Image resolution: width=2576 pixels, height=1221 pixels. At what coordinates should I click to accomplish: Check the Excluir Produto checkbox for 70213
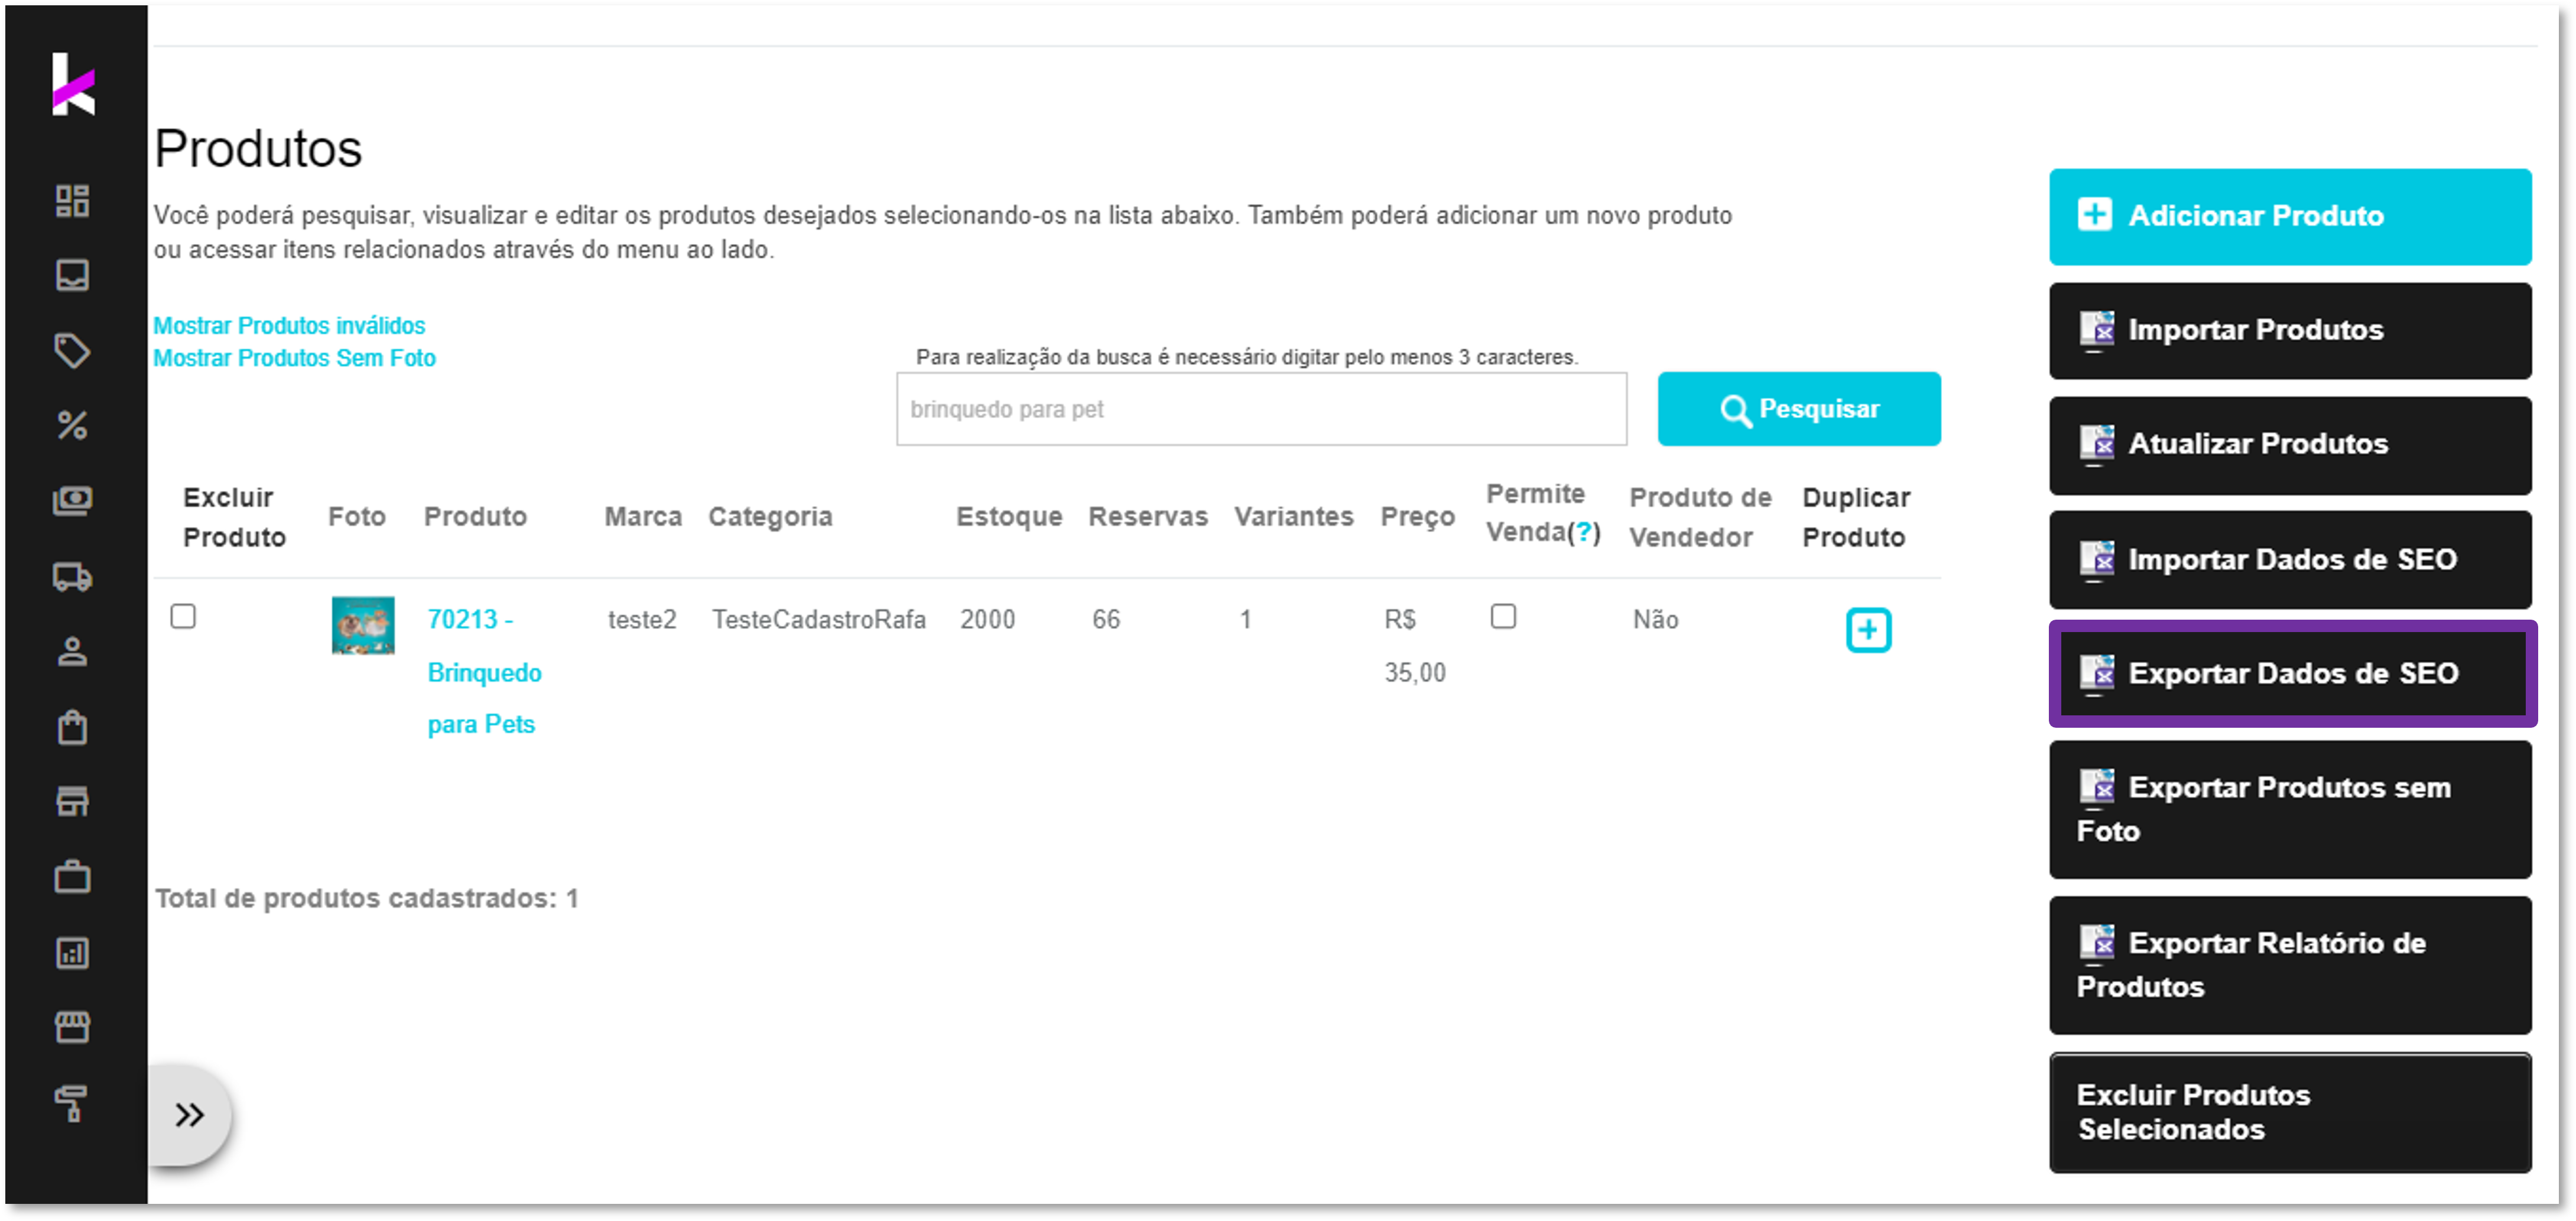pos(183,617)
